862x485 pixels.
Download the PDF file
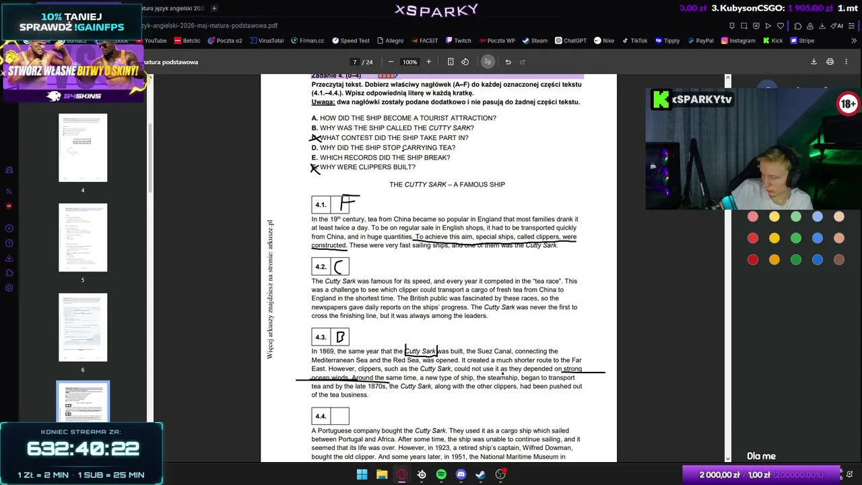[814, 62]
